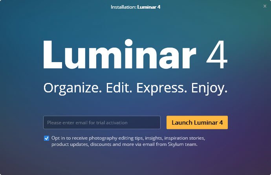Image resolution: width=271 pixels, height=175 pixels.
Task: Click the large Luminar logo word
Action: [120, 54]
